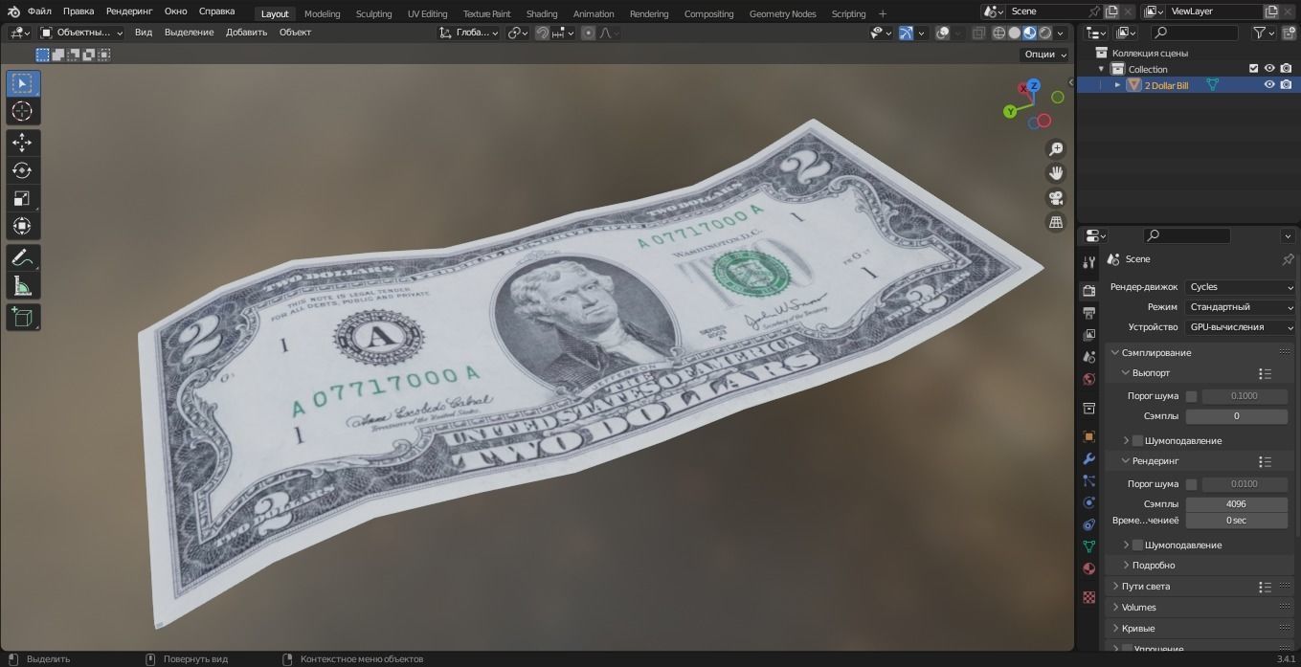Viewport: 1301px width, 667px height.
Task: Disable 2 Dollar Bill render camera icon
Action: 1286,84
